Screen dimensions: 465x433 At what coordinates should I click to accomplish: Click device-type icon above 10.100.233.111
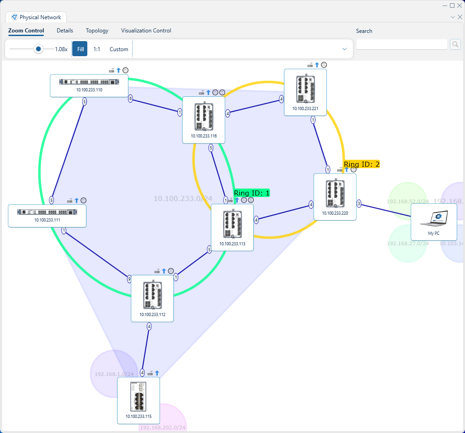[x=70, y=201]
